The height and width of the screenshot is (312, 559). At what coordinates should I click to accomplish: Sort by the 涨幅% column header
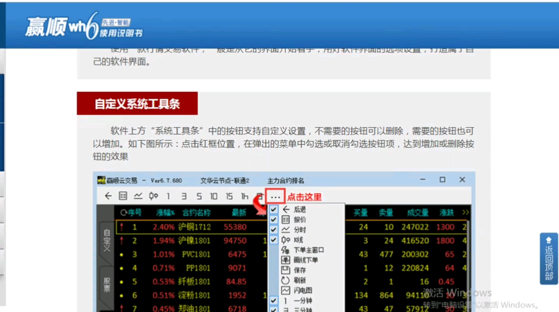point(165,213)
